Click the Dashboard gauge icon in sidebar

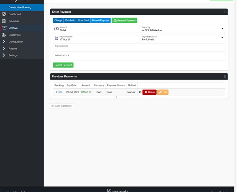pyautogui.click(x=4, y=14)
